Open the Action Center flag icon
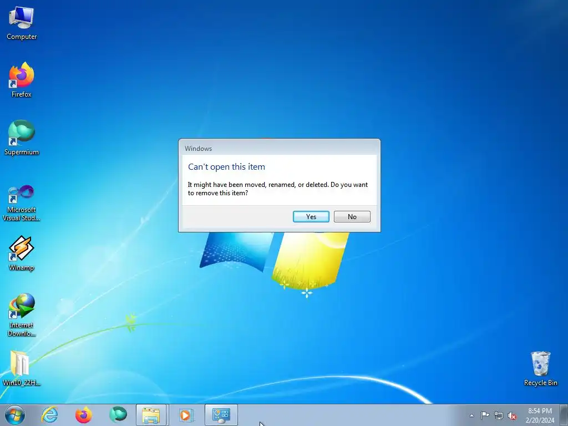The height and width of the screenshot is (426, 568). 485,415
